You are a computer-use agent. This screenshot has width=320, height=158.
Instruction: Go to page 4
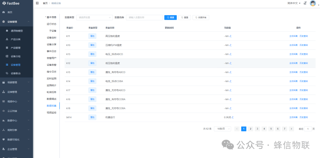click(264, 129)
